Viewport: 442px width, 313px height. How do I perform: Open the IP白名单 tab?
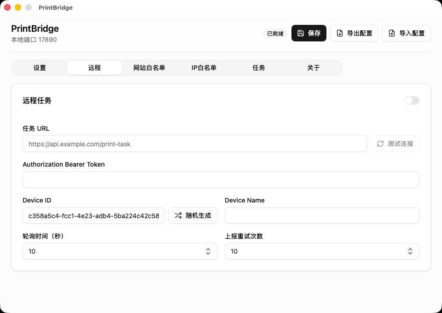pyautogui.click(x=204, y=68)
